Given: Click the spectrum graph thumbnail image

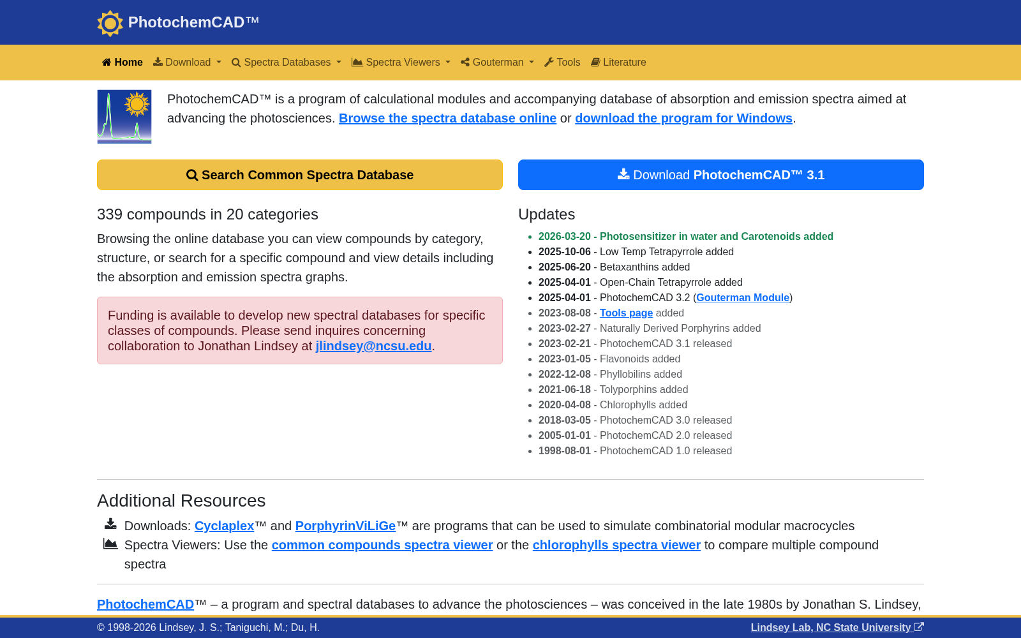Looking at the screenshot, I should (x=124, y=117).
